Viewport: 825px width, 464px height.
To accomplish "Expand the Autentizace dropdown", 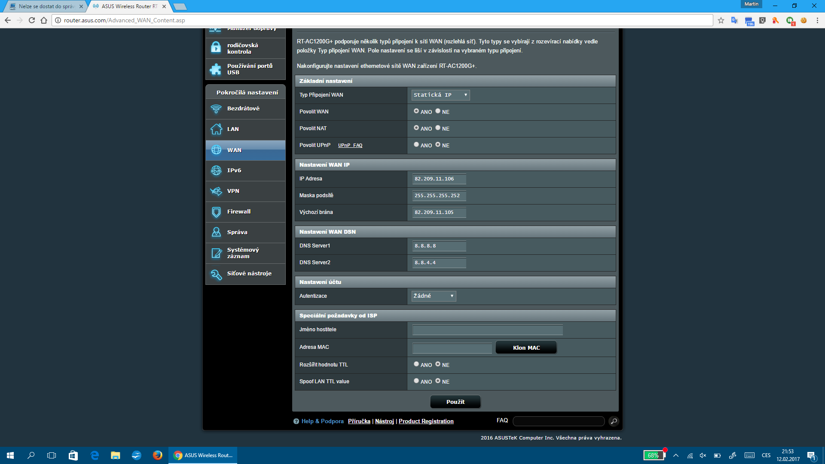I will [x=434, y=296].
